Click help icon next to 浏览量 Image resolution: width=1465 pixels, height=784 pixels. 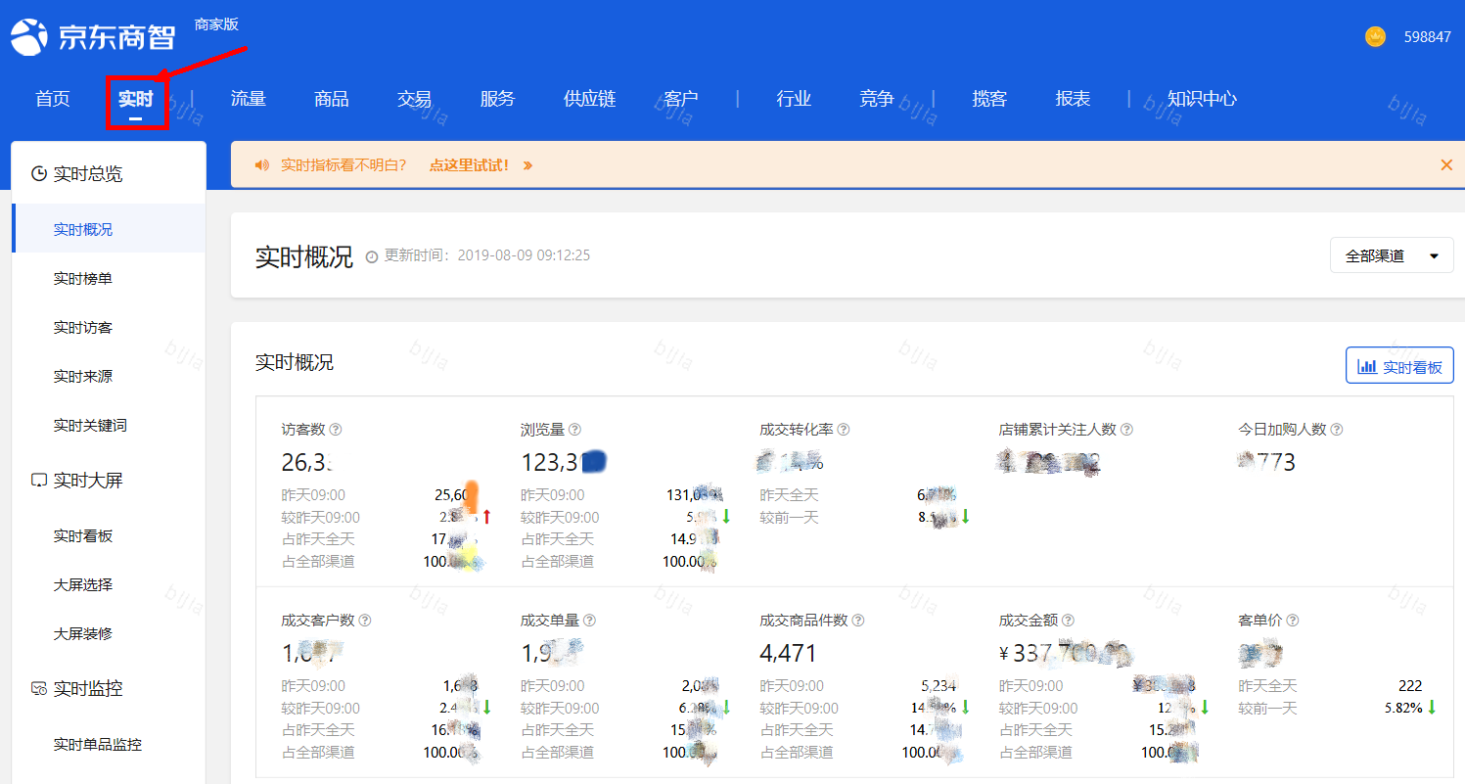(x=574, y=430)
